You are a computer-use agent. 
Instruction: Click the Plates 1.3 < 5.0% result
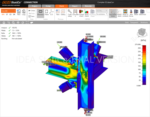[10, 30]
